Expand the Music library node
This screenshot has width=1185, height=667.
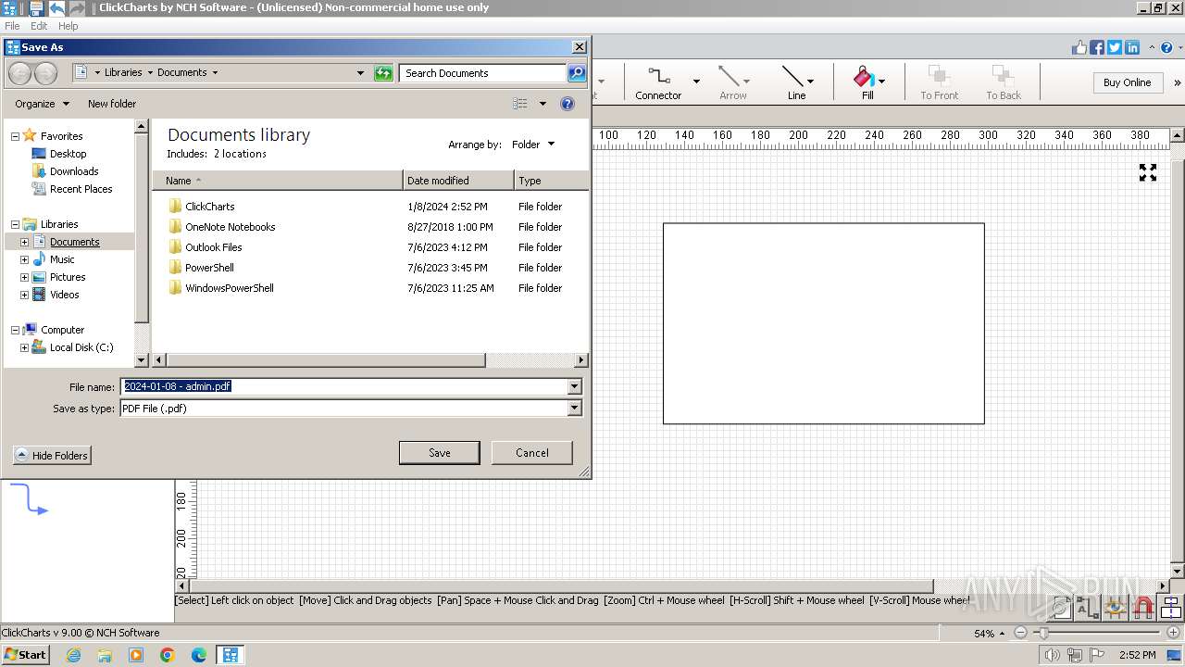pyautogui.click(x=25, y=259)
